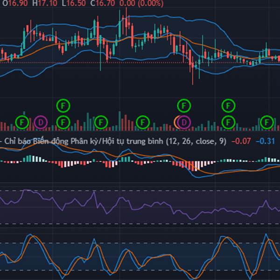Screen dimensions: 280x280
Task: Click lower F marker of the right stacked pair
Action: point(228,122)
